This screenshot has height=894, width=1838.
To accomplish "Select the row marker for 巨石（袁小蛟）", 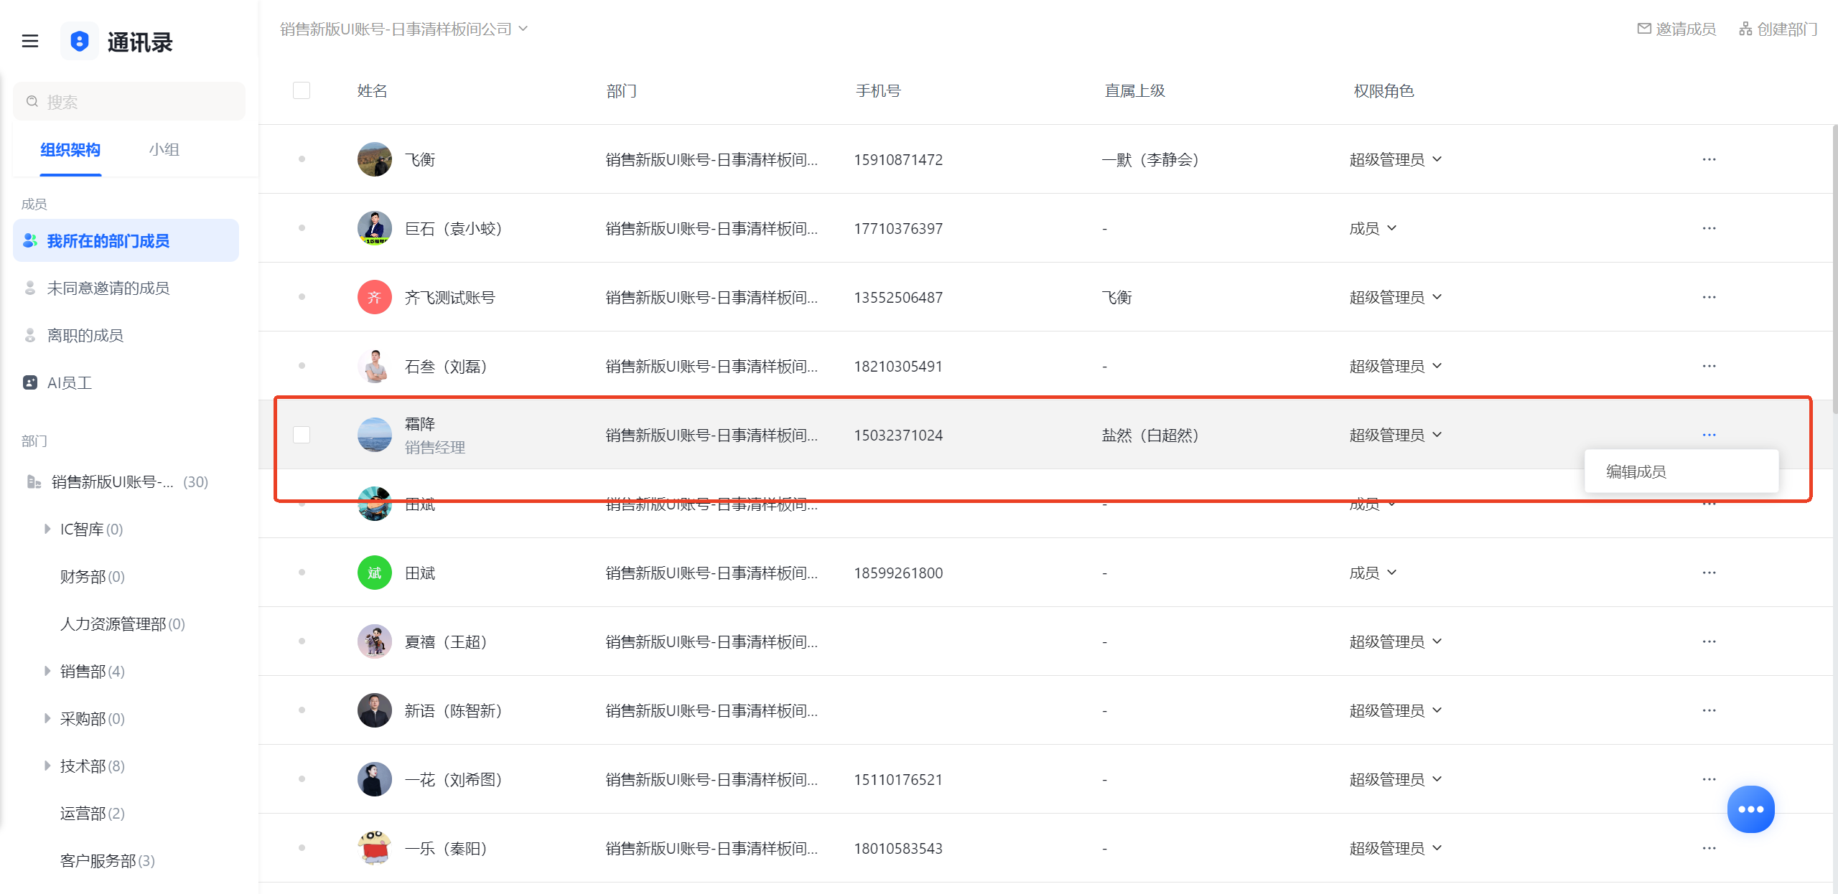I will tap(302, 228).
